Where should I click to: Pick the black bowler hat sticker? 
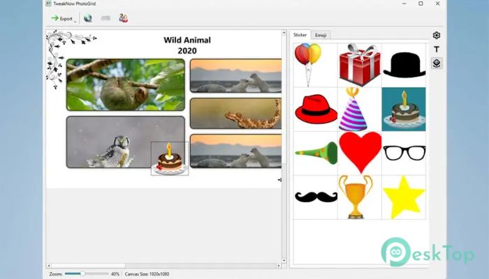tap(404, 66)
